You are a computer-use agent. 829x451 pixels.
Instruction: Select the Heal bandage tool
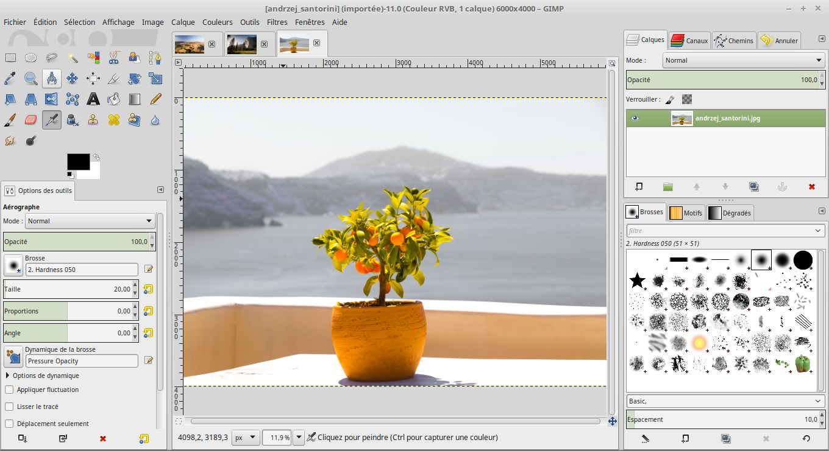click(x=114, y=120)
